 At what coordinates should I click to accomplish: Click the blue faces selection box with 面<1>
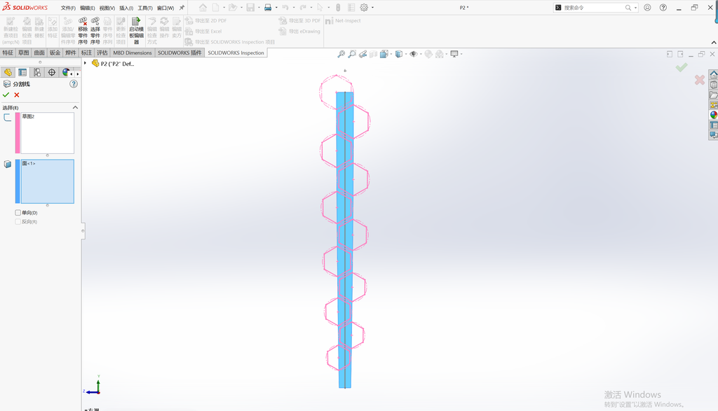click(x=47, y=181)
